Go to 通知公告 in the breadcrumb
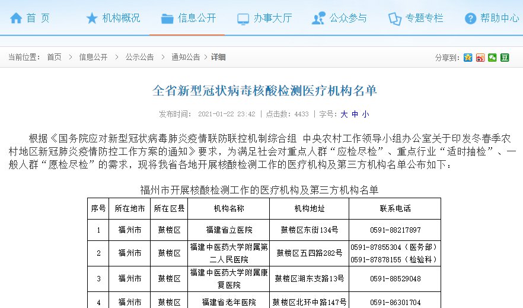 click(x=186, y=58)
